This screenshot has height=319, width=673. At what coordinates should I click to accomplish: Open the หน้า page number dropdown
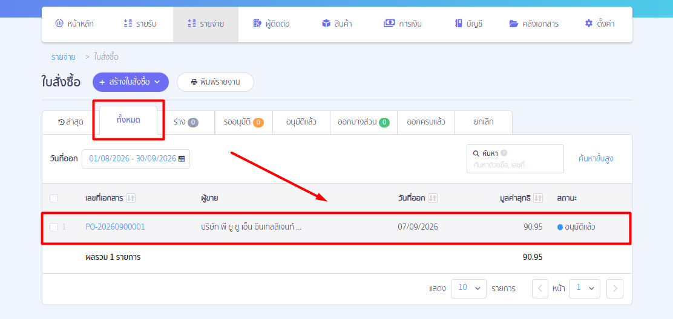585,289
